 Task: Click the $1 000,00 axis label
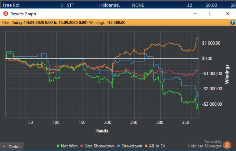click(211, 43)
